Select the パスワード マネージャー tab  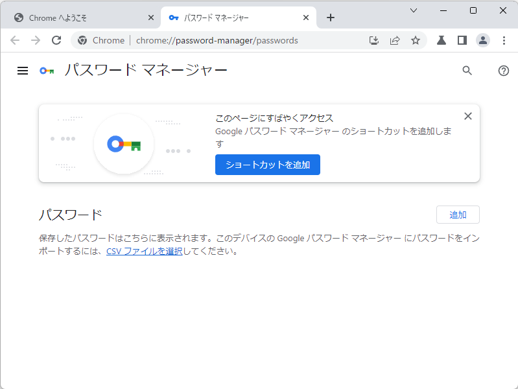(239, 18)
